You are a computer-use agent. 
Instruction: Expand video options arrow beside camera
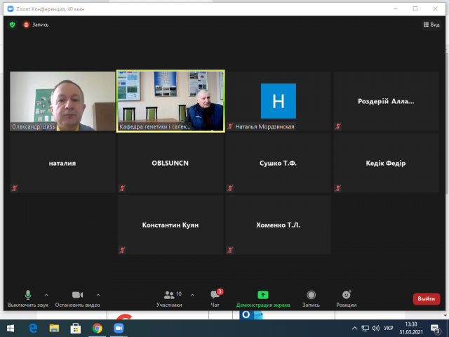coord(98,295)
